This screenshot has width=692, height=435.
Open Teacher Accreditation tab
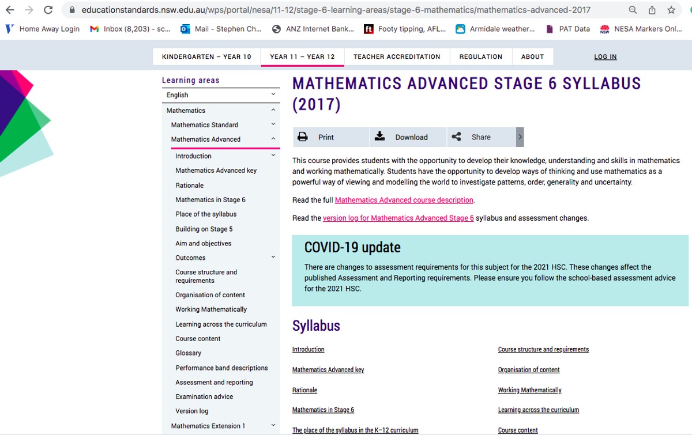coord(397,56)
